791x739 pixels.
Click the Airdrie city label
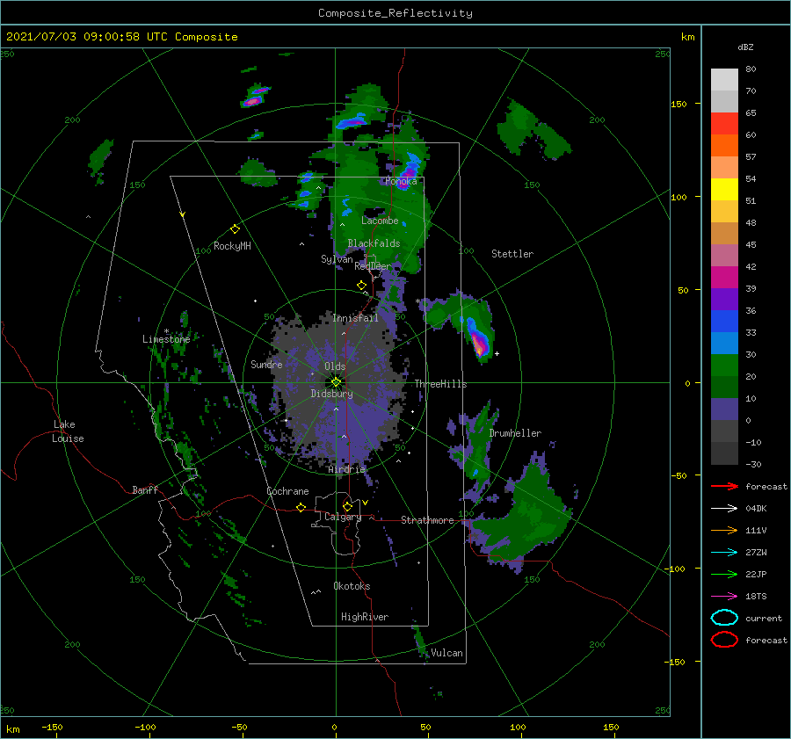click(x=346, y=469)
